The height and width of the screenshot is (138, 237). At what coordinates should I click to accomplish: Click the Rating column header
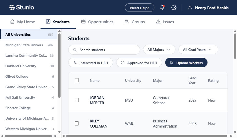(213, 80)
